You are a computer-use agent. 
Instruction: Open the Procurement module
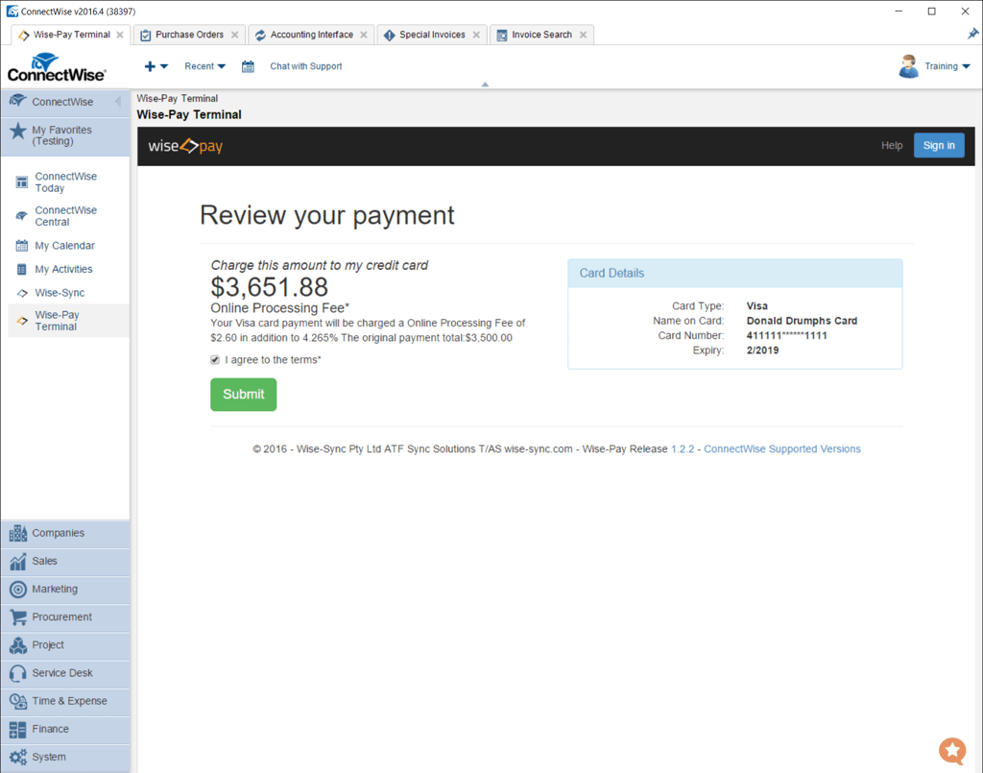pyautogui.click(x=65, y=616)
